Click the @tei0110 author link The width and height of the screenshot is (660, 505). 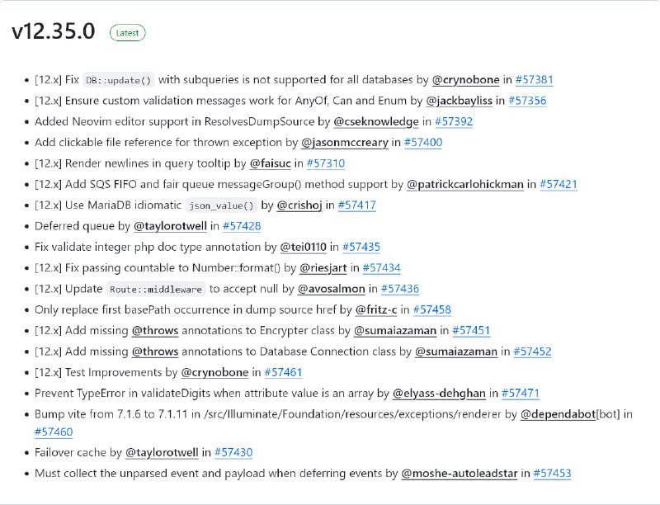[303, 247]
